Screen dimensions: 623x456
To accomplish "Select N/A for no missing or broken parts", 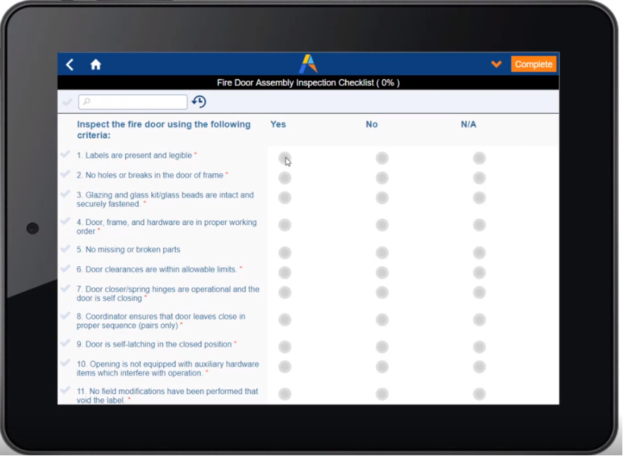I will (479, 253).
